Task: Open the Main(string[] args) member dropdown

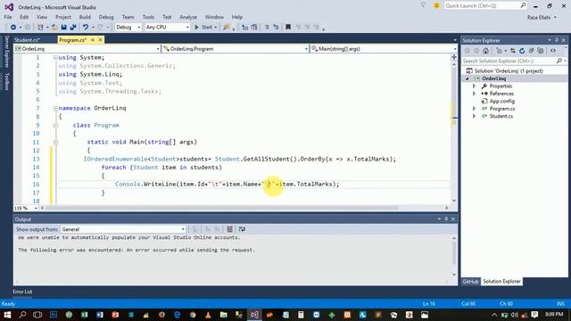Action: click(384, 49)
